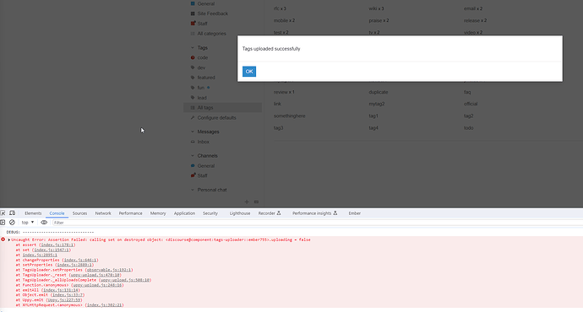Open the 'wiki x 3' tag
583x312 pixels.
click(x=376, y=8)
